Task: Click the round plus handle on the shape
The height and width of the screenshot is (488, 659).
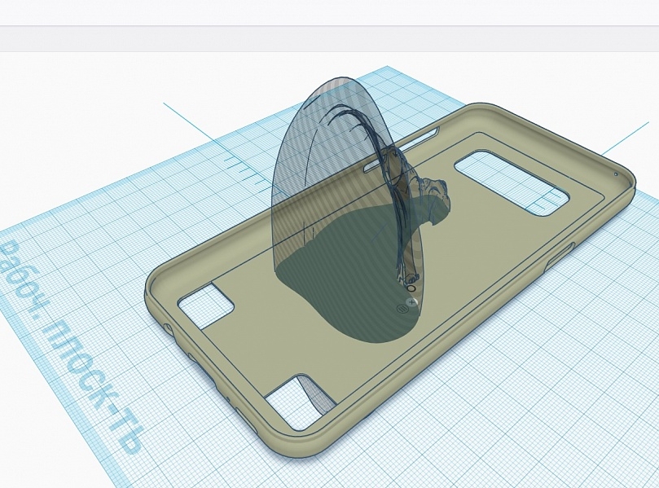Action: pyautogui.click(x=412, y=301)
